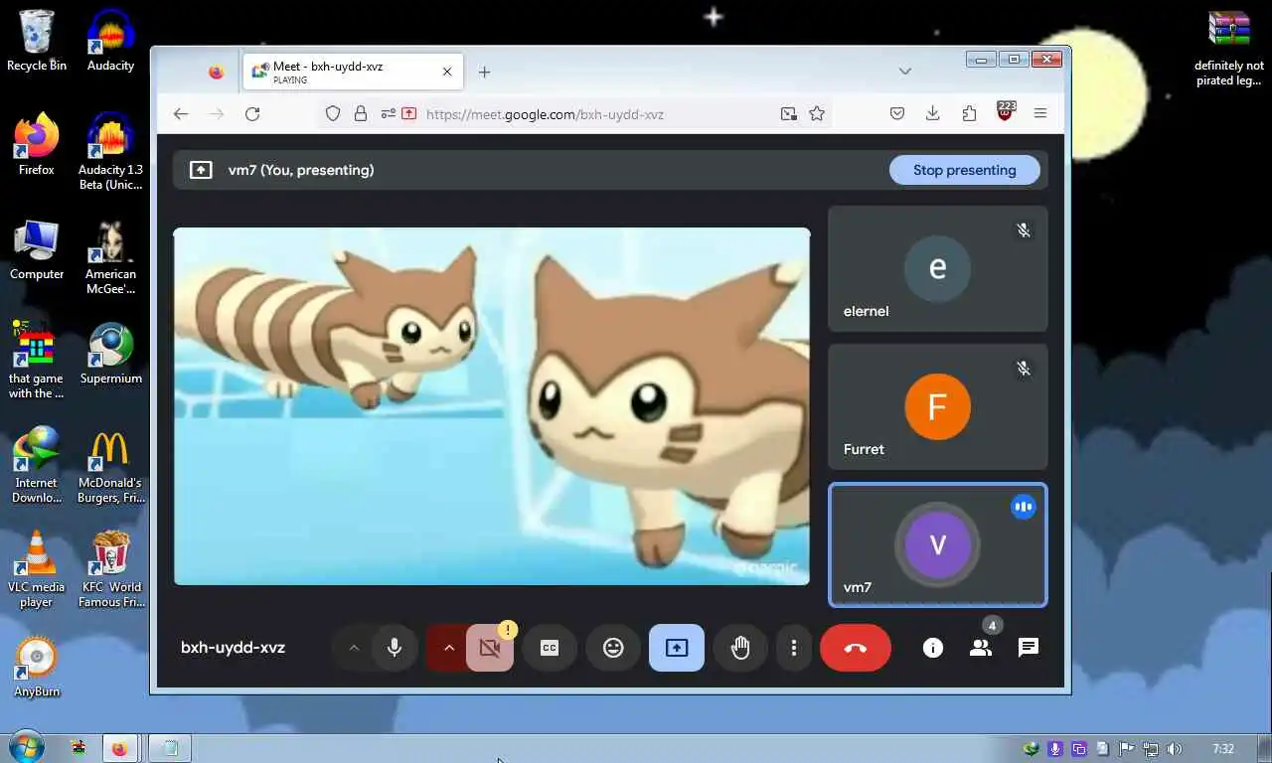Raise hand in the meeting

point(740,648)
